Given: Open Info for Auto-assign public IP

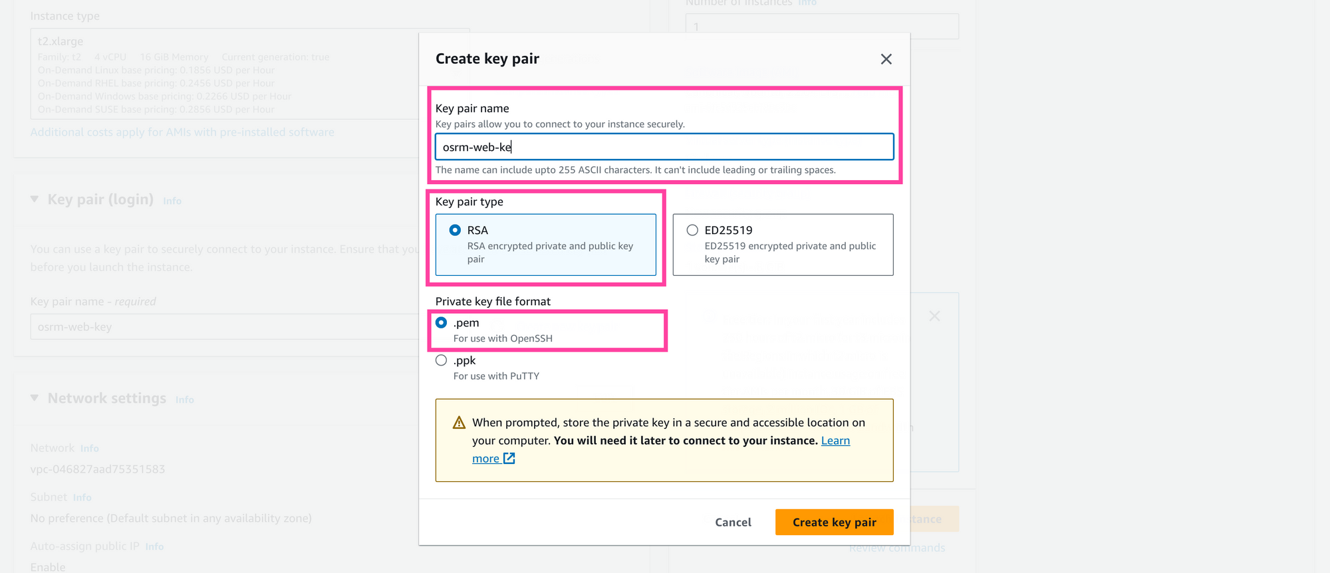Looking at the screenshot, I should tap(154, 546).
